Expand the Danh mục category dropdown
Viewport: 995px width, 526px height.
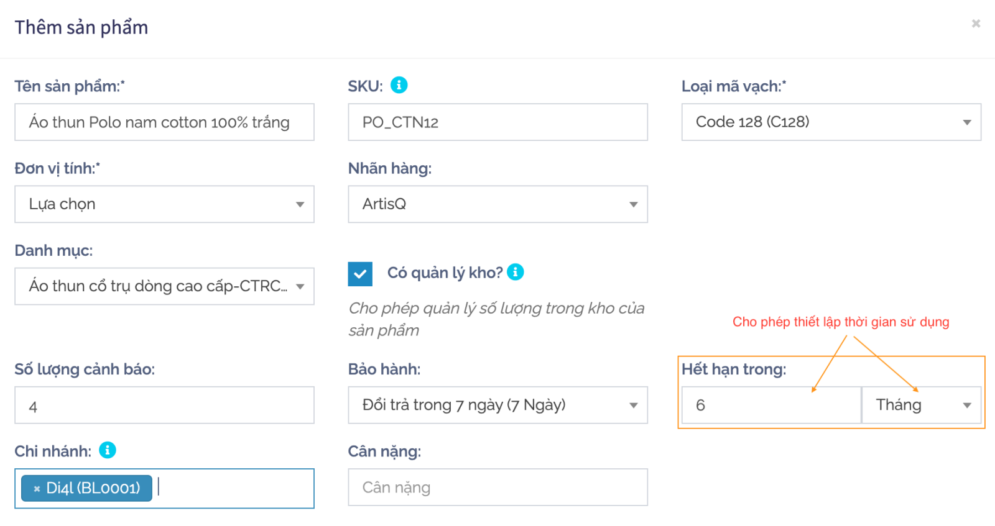164,286
